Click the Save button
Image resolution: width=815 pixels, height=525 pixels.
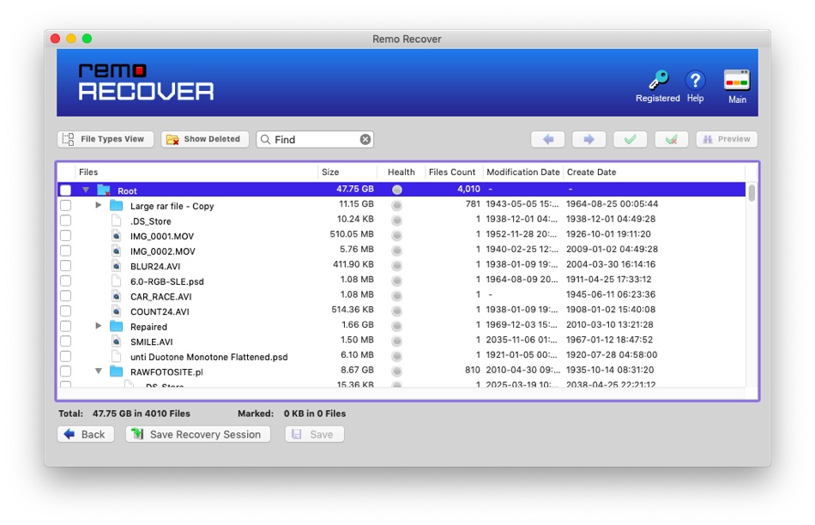point(314,434)
